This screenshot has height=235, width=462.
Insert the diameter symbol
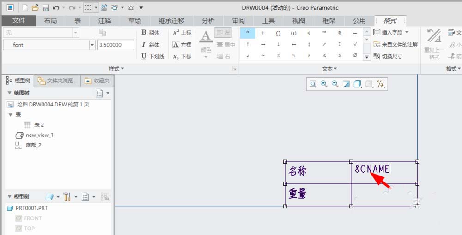pyautogui.click(x=355, y=55)
